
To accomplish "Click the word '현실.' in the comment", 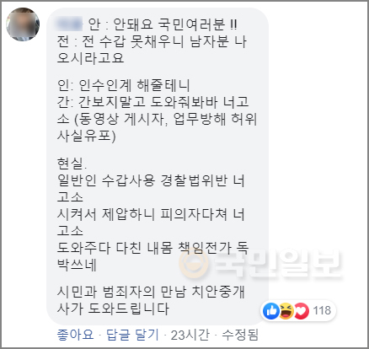I will (x=72, y=164).
